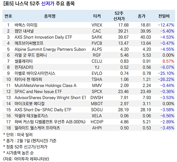Click the 전일비 column header
177x162 pixels.
point(164,16)
